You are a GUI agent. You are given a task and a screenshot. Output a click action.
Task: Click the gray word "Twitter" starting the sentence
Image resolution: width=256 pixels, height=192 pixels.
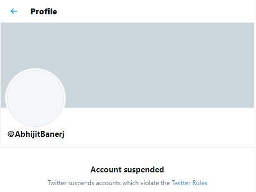tap(57, 183)
